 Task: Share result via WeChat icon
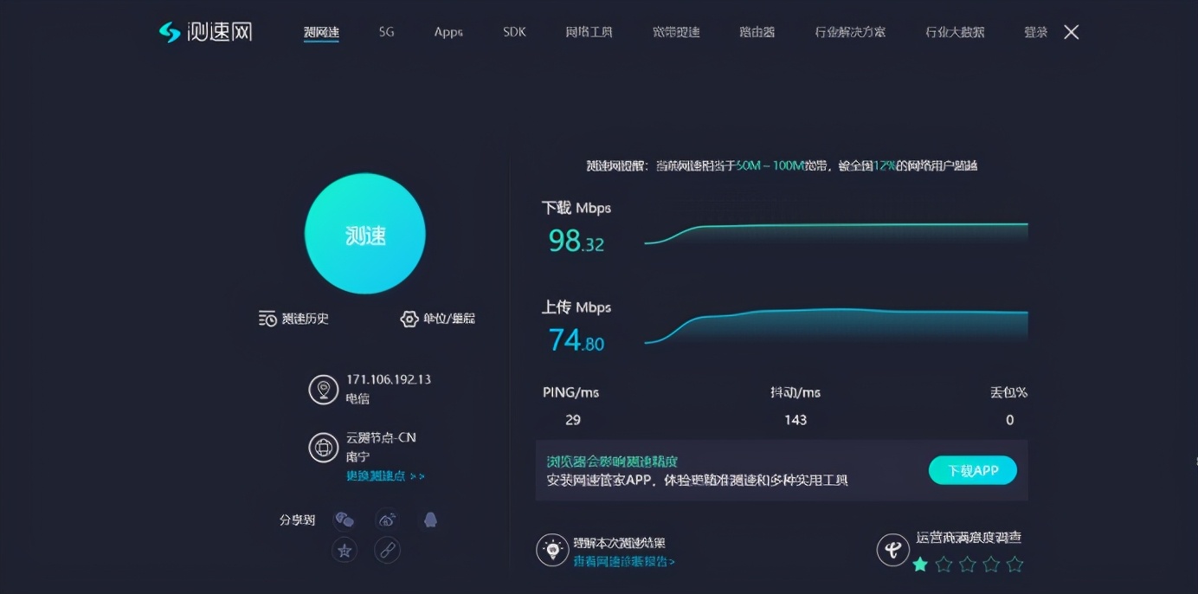(345, 520)
